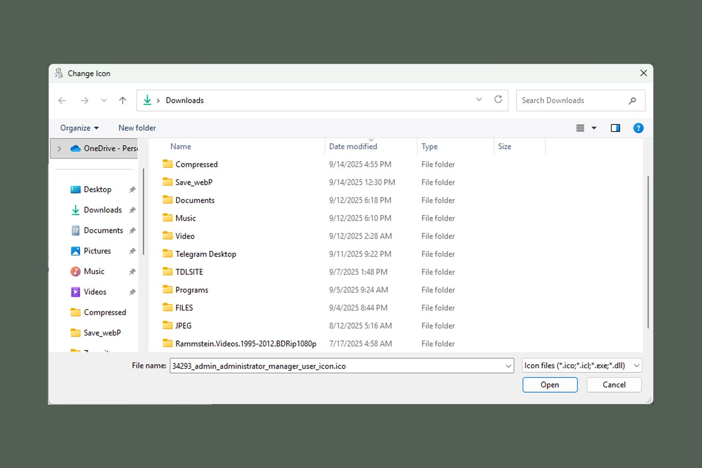Open the Telegram Desktop folder
702x468 pixels.
tap(205, 254)
